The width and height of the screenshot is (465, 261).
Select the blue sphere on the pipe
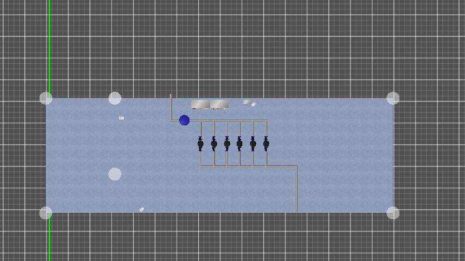(x=184, y=120)
